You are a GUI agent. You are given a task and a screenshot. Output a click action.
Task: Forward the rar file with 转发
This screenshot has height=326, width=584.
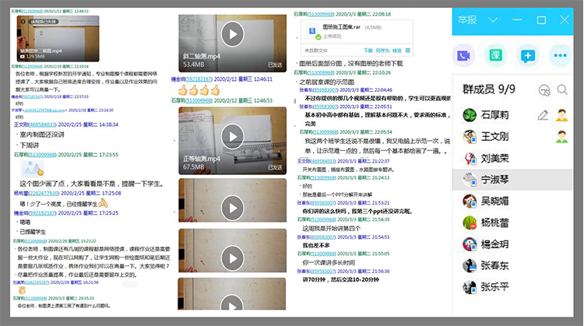pos(397,51)
